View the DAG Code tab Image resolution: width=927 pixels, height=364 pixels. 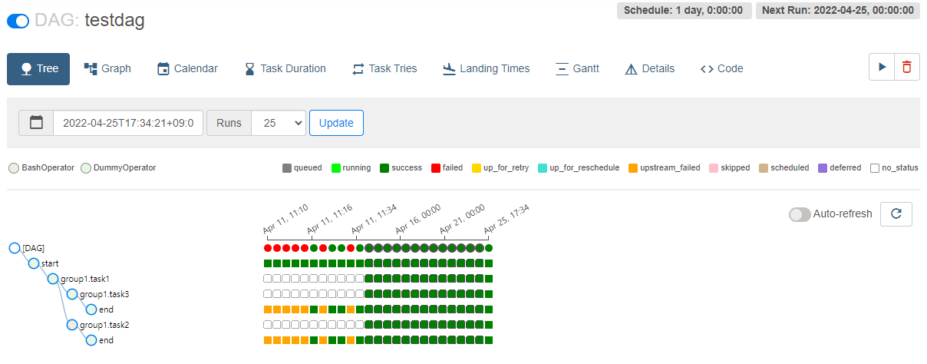click(x=721, y=68)
